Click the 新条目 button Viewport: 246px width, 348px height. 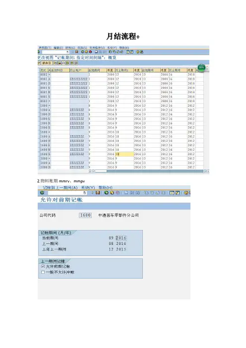pyautogui.click(x=47, y=63)
